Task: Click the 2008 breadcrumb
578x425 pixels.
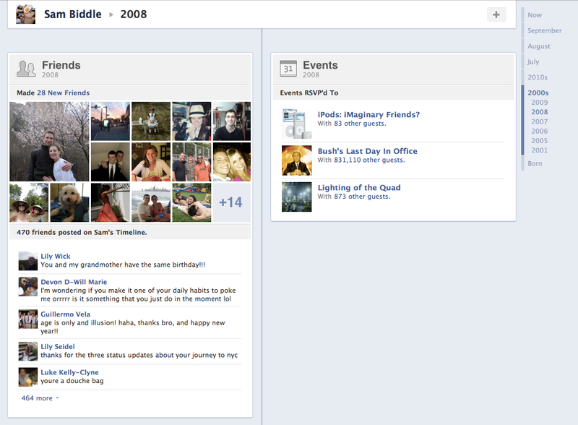Action: (x=134, y=14)
